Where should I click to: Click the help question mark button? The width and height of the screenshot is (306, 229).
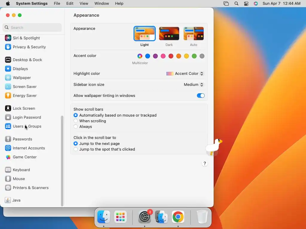pyautogui.click(x=204, y=164)
